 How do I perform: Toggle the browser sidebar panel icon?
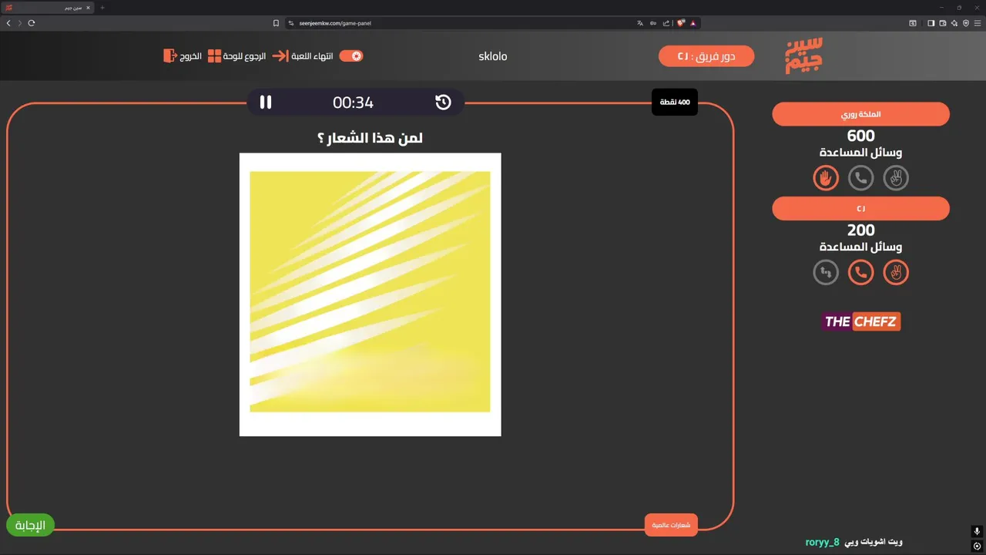[931, 23]
